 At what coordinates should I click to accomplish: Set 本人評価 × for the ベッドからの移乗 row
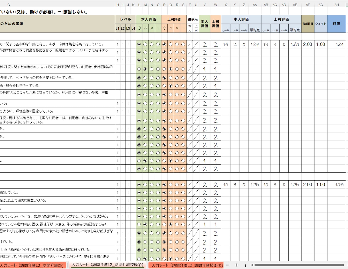point(151,78)
